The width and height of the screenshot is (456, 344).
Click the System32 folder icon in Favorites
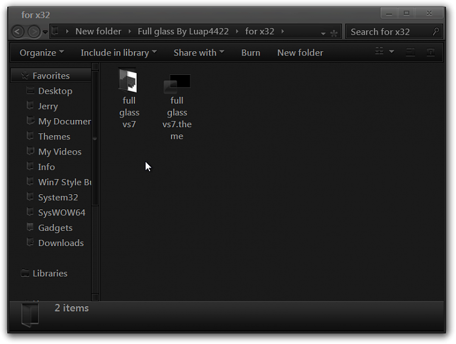tap(30, 197)
